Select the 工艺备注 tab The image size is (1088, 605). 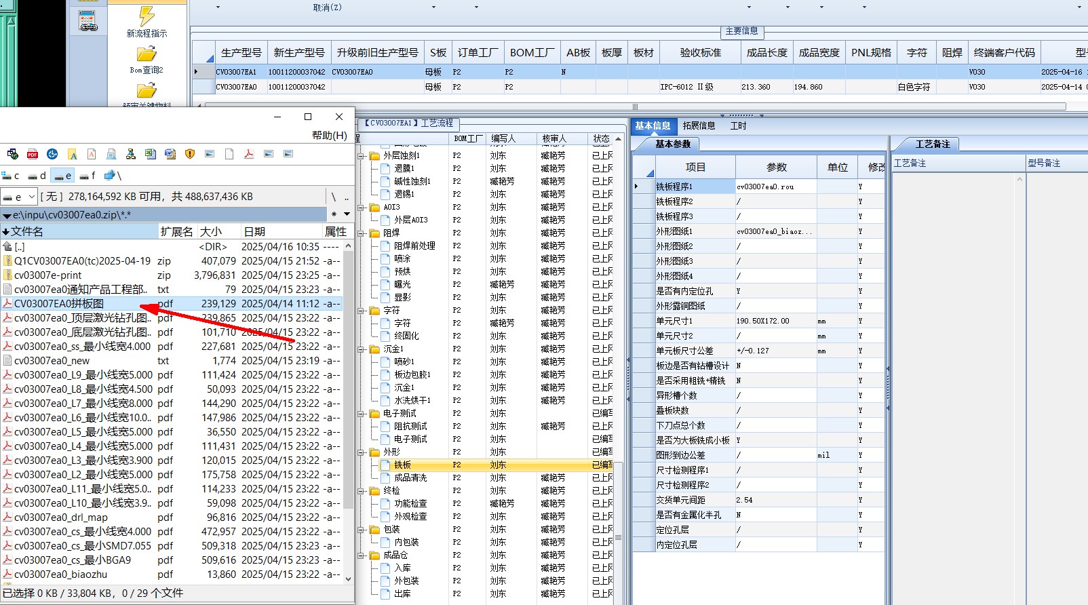click(x=933, y=144)
